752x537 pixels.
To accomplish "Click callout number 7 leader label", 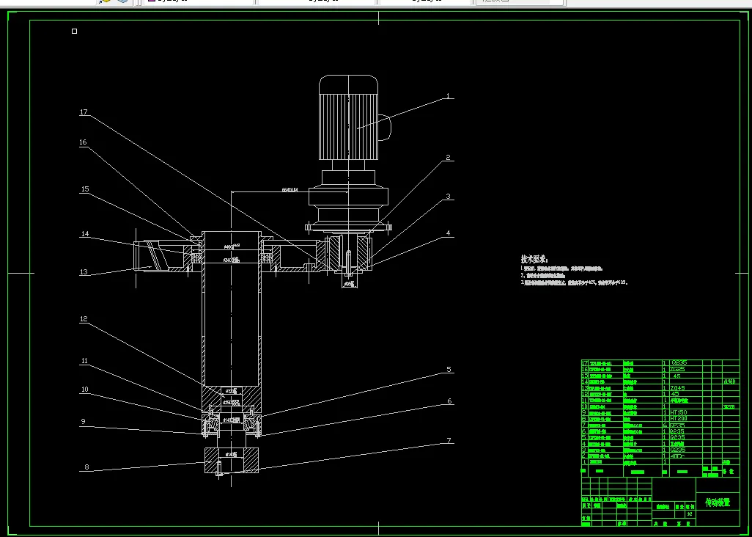I will pos(449,441).
